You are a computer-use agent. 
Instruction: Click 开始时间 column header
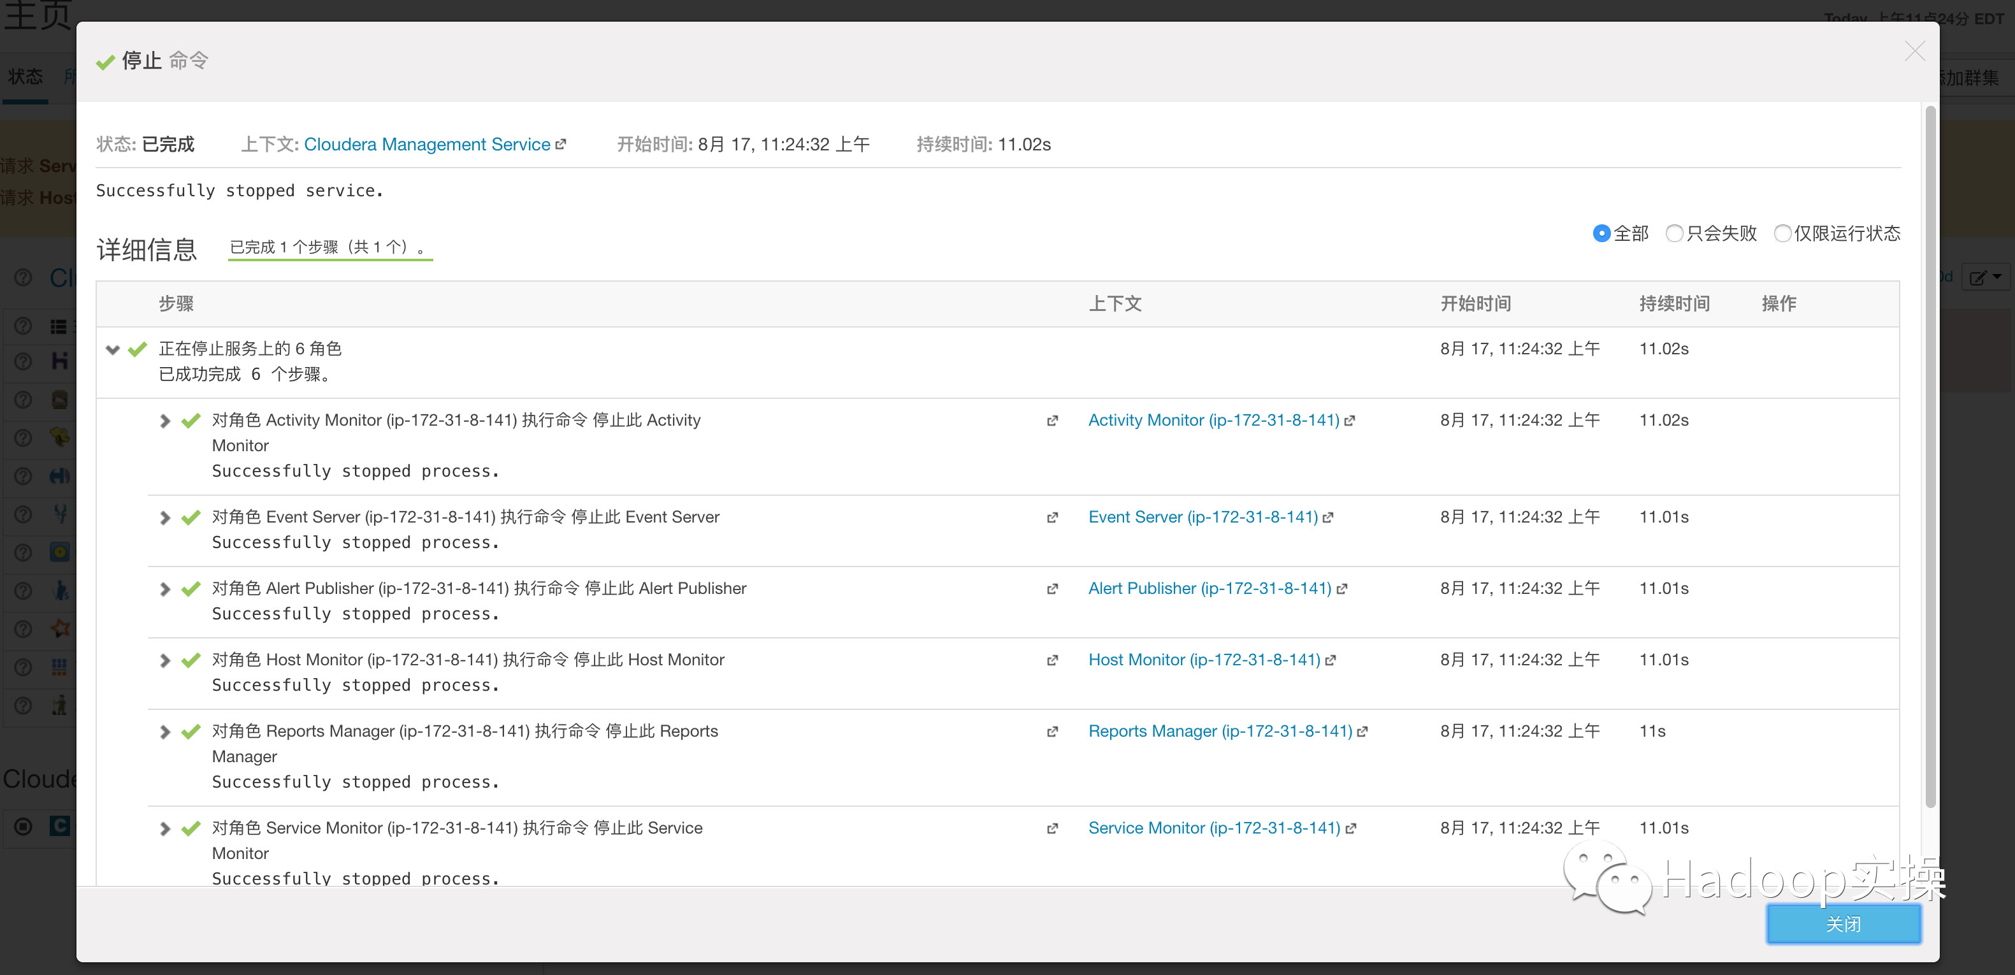(x=1475, y=303)
